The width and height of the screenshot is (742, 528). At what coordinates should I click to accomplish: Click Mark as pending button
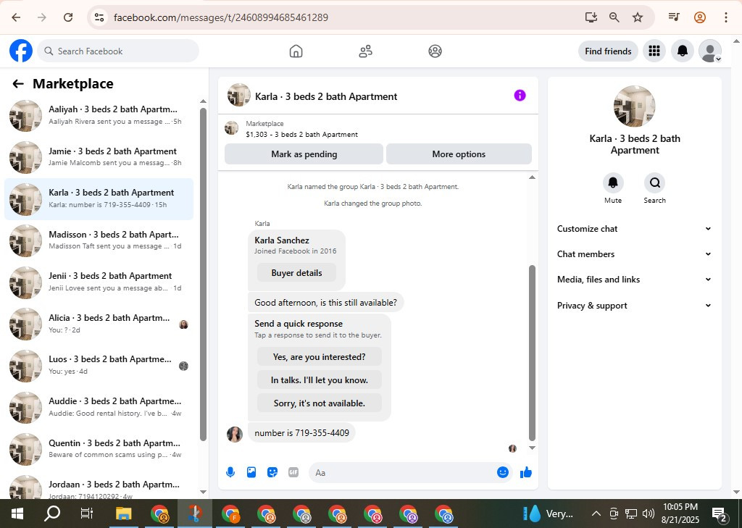point(304,154)
